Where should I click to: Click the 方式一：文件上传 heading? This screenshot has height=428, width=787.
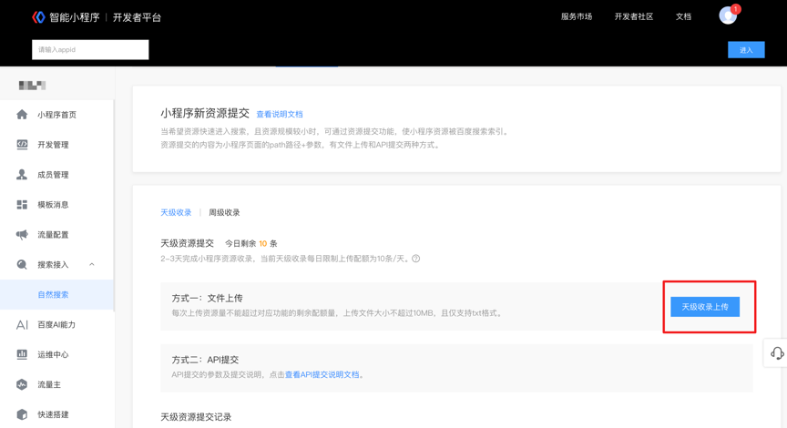pos(208,298)
